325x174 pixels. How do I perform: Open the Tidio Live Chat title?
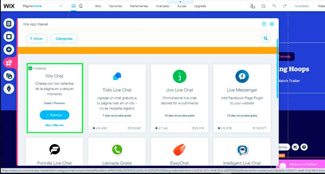coord(117,90)
